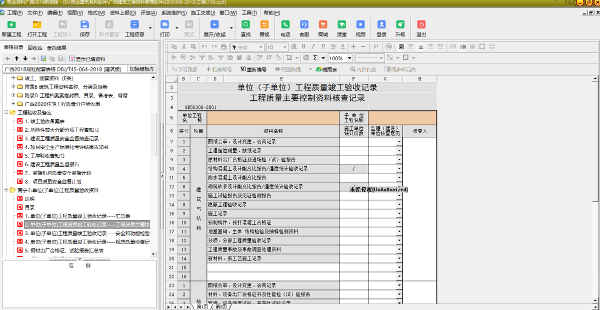600x310 pixels.
Task: Save the project with 保存
Action: coord(85,28)
